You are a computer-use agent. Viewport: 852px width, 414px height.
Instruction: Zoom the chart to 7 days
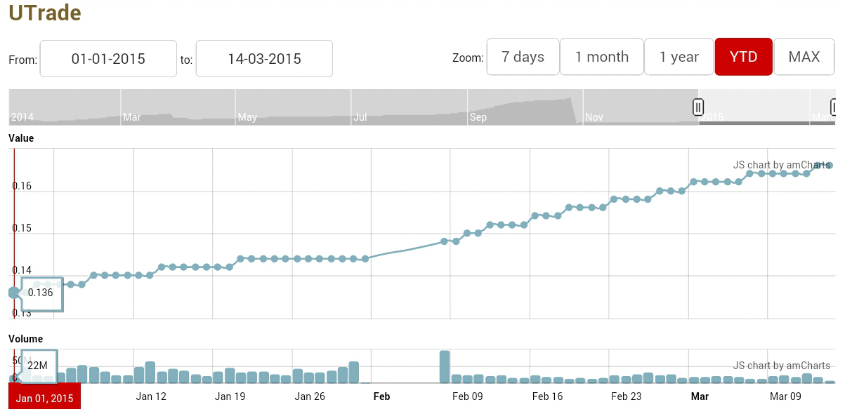tap(523, 57)
